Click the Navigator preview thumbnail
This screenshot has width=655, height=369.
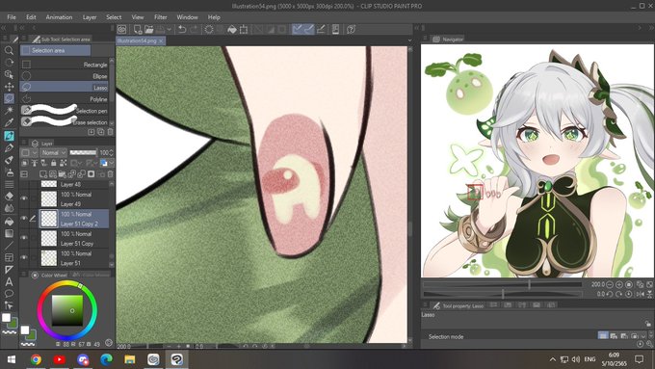point(537,161)
